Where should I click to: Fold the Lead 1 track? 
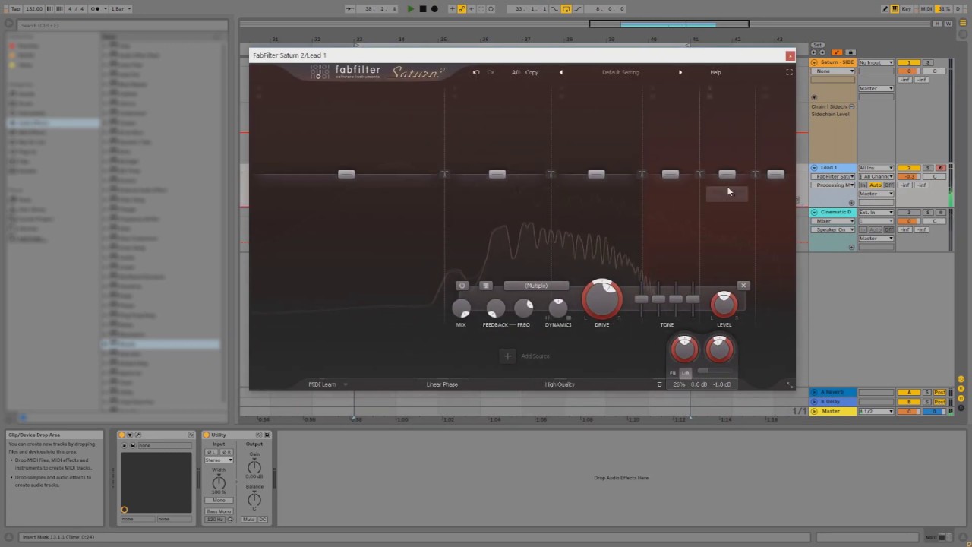click(815, 168)
